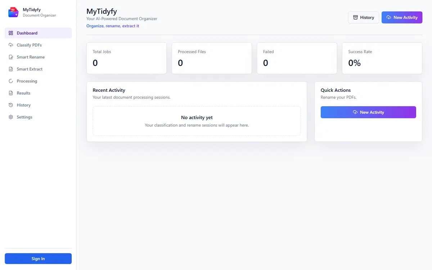Click the cloud icon on header New Activity button
The width and height of the screenshot is (432, 270).
[389, 17]
